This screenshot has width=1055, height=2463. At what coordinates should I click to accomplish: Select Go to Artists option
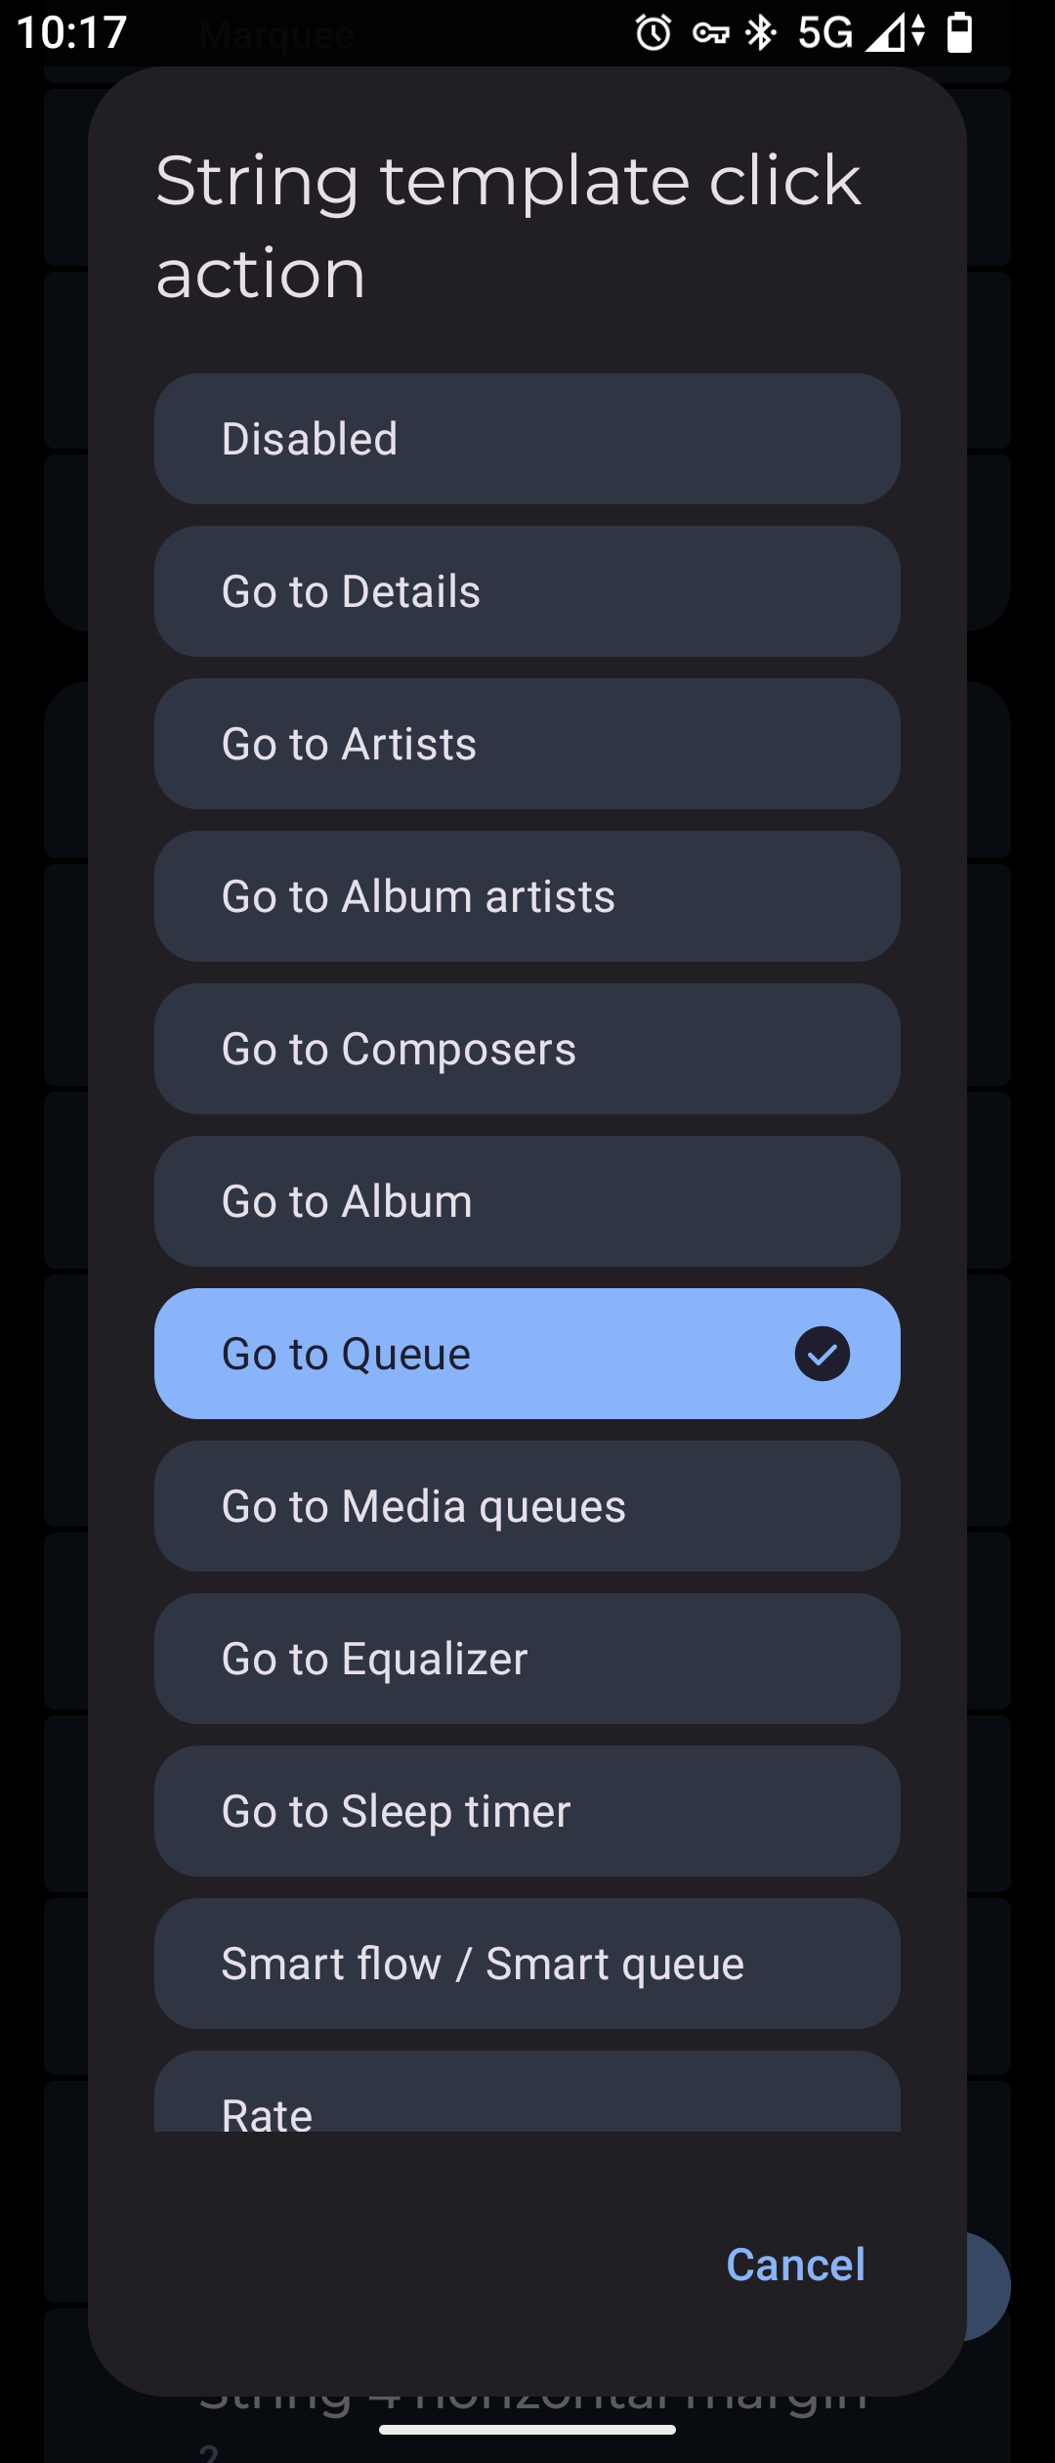[527, 744]
